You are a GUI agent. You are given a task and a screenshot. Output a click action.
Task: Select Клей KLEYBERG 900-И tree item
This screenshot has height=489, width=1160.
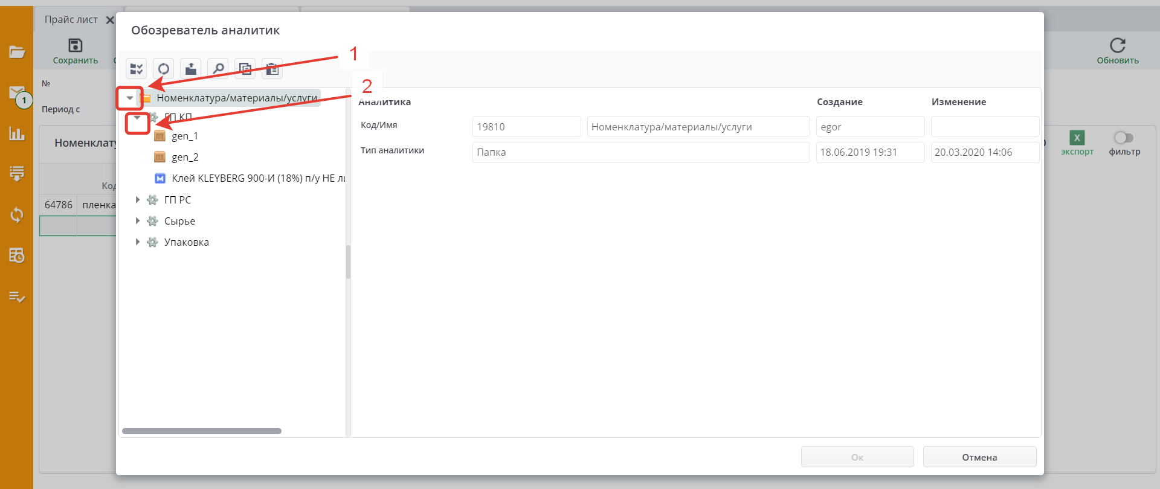pyautogui.click(x=259, y=178)
